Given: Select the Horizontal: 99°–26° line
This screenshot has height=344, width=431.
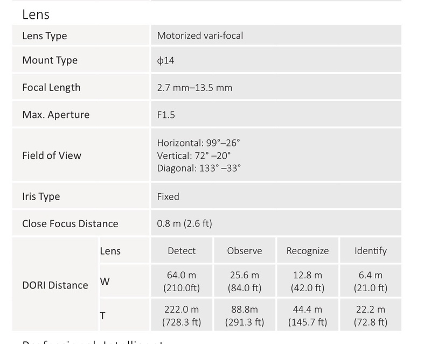Looking at the screenshot, I should [198, 143].
